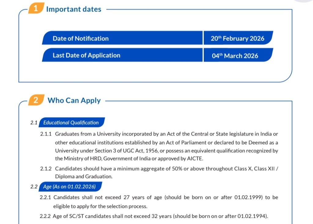Click the SC/ST candidates age sentence
The width and height of the screenshot is (313, 224).
click(x=161, y=217)
